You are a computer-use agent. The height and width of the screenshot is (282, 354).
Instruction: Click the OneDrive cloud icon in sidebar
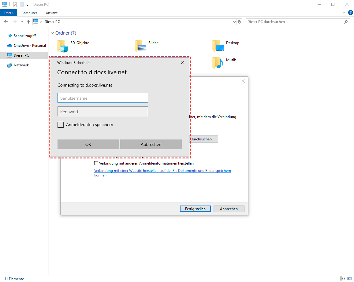[10, 46]
